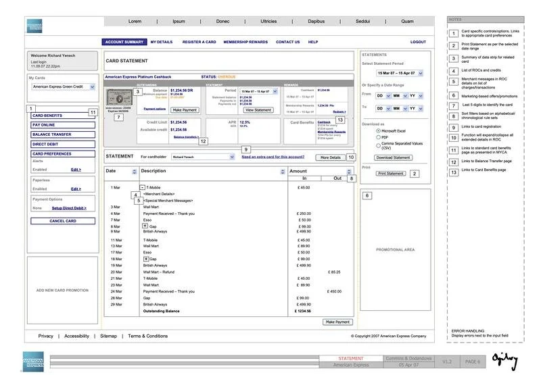Click the View Statement button
Screen dimensions: 541x375
click(258, 110)
